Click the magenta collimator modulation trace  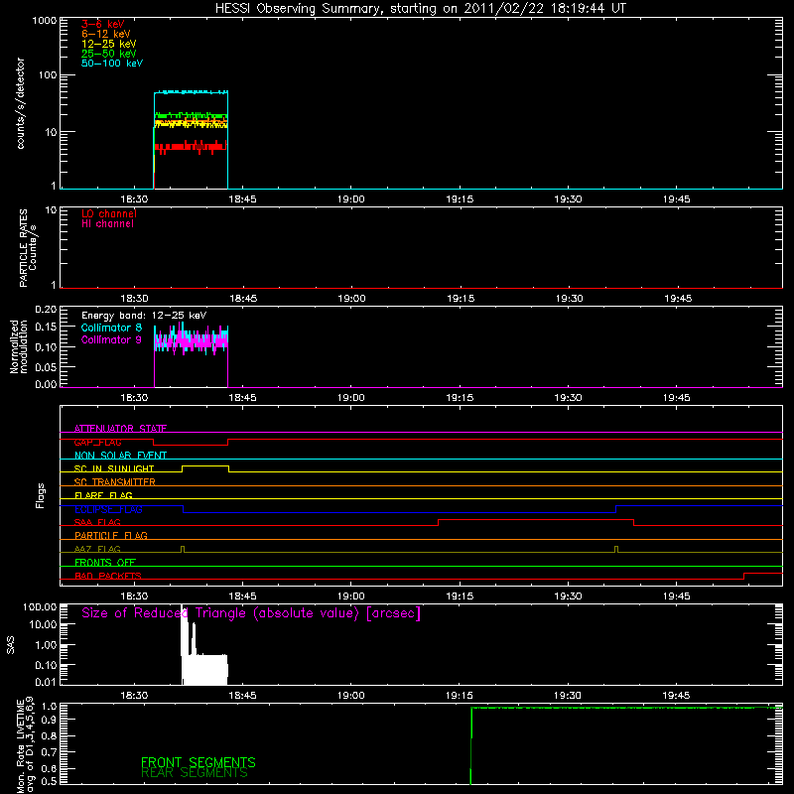191,341
